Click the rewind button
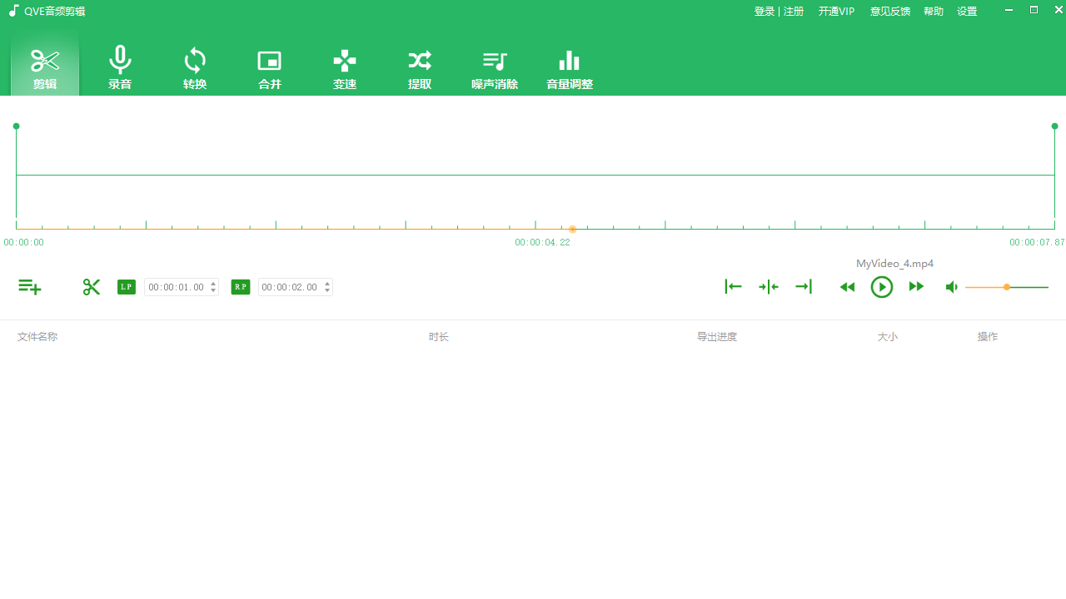Viewport: 1066px width, 599px height. pyautogui.click(x=847, y=287)
